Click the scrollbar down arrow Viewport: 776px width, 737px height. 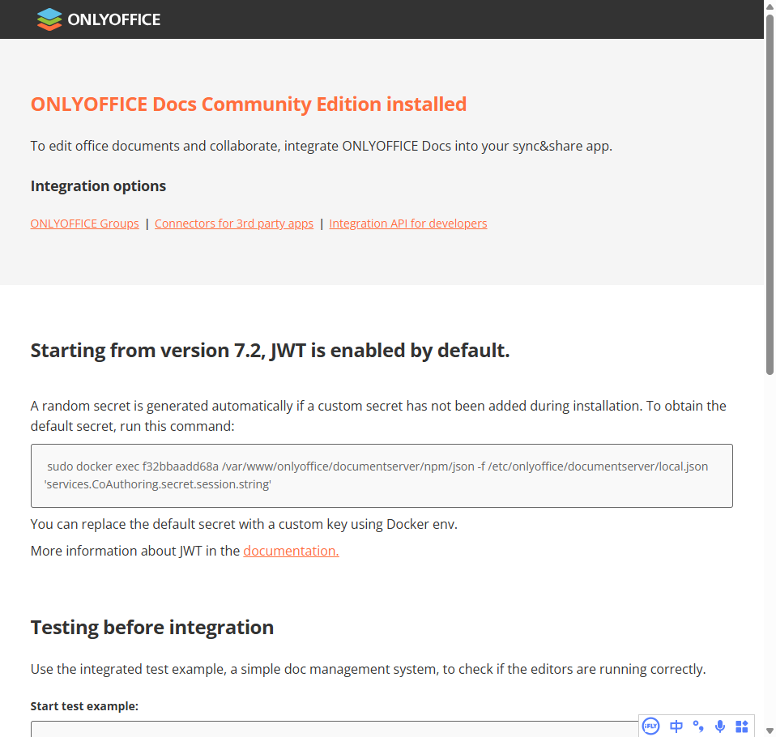pos(770,731)
